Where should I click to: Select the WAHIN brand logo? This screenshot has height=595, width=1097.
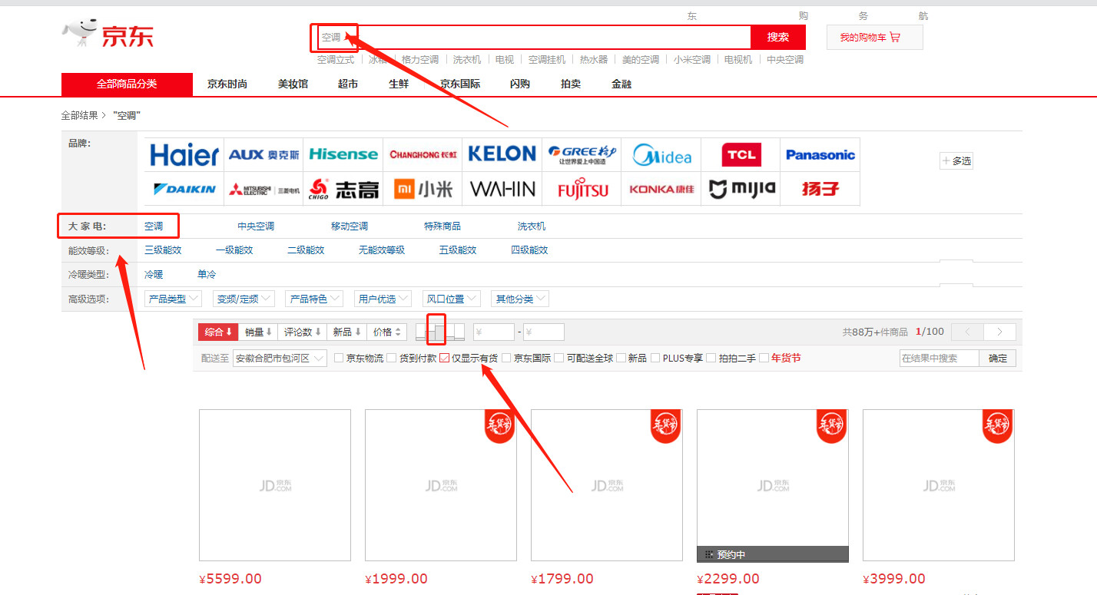pyautogui.click(x=502, y=189)
